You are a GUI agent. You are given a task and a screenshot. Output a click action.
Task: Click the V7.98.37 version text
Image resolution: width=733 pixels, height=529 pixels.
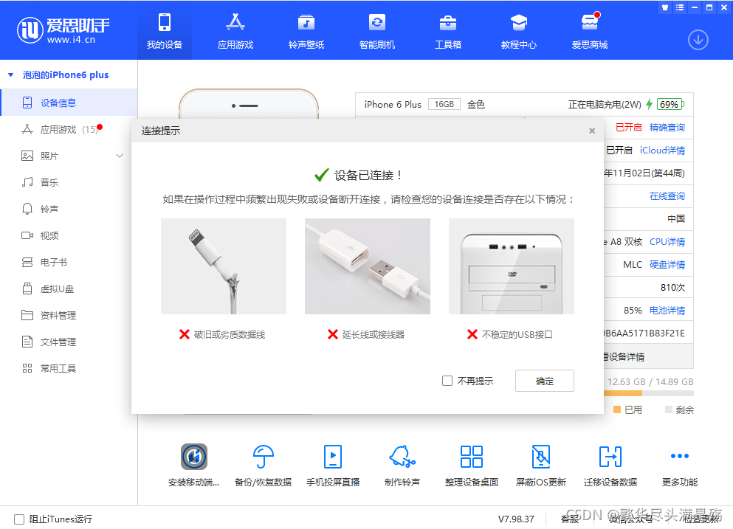click(516, 519)
